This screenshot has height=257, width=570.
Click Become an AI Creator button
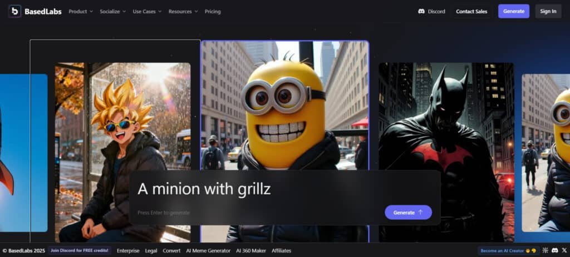508,250
